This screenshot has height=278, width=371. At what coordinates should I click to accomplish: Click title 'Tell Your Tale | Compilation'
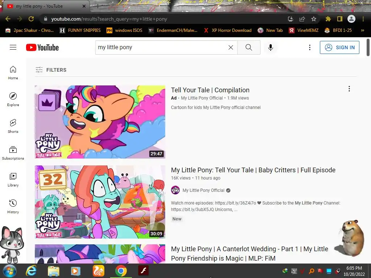tap(210, 90)
